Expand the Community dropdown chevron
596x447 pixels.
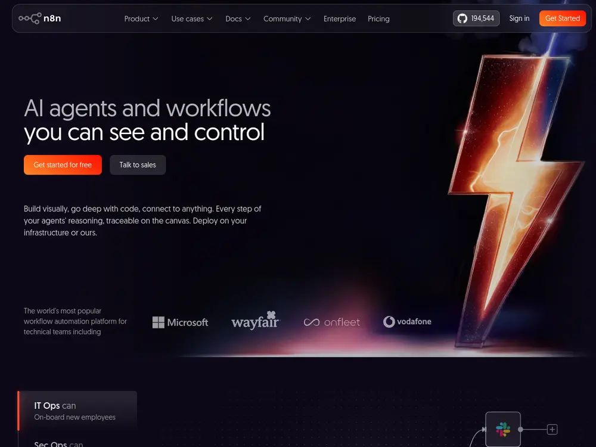tap(308, 18)
